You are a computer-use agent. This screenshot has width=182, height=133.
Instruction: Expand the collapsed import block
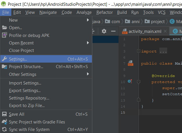[x=139, y=51]
